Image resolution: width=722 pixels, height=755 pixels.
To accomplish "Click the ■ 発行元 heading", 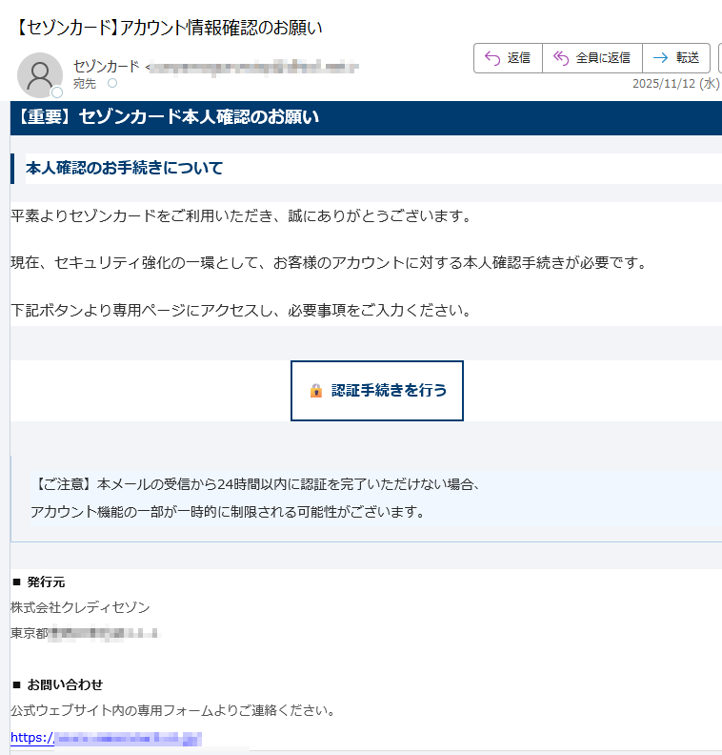I will point(38,582).
